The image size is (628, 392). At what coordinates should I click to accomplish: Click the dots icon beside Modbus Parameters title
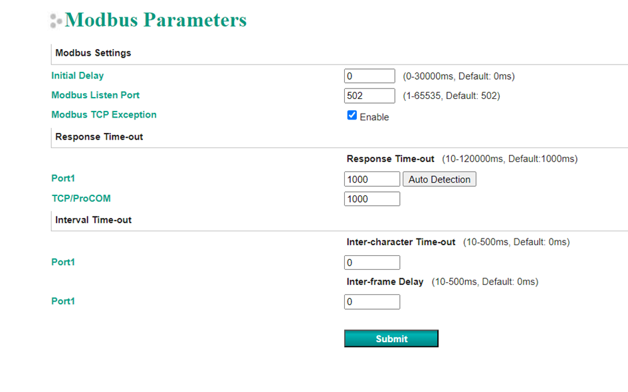(x=56, y=21)
